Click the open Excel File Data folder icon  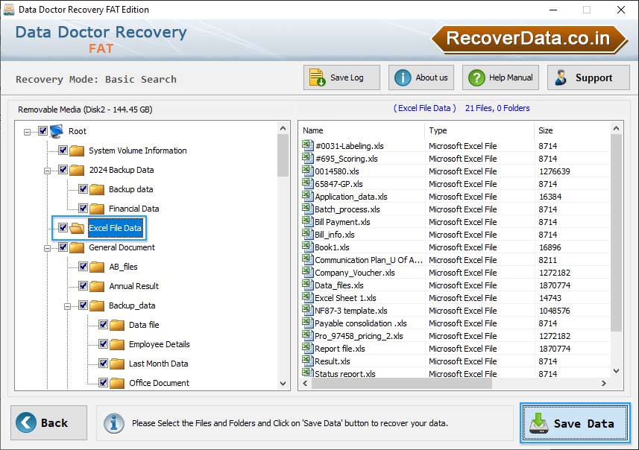[x=77, y=228]
